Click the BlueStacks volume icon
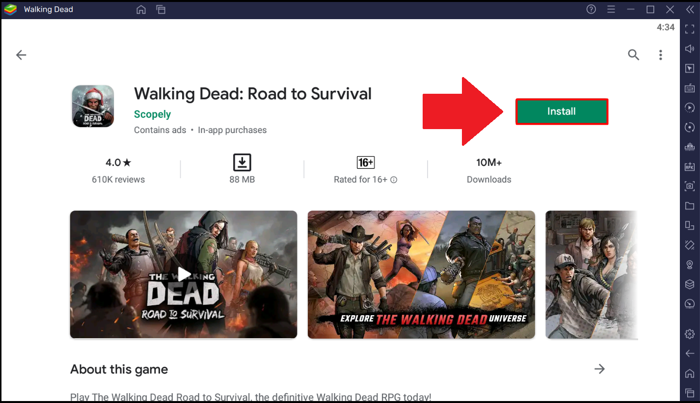The image size is (700, 403). click(690, 49)
